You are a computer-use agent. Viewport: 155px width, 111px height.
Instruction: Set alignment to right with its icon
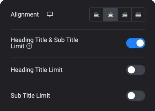pos(125,14)
